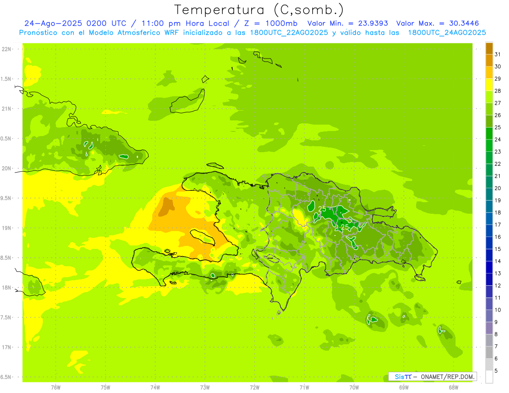The image size is (509, 393).
Task: Click the "73W" longitude label
Action: pyautogui.click(x=205, y=387)
